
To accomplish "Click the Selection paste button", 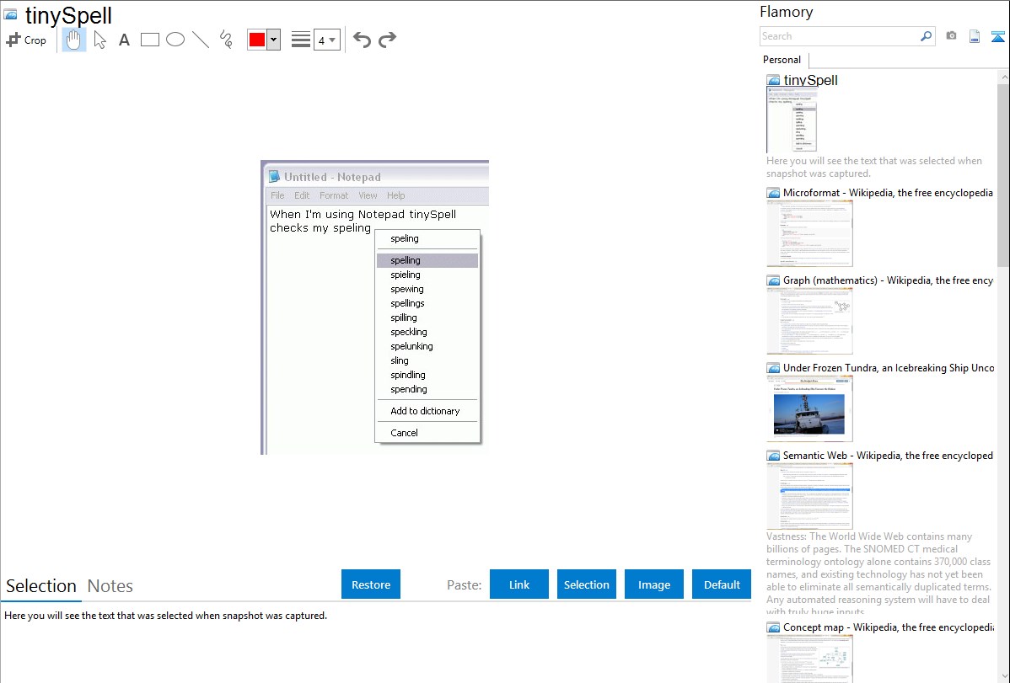I will click(x=586, y=584).
